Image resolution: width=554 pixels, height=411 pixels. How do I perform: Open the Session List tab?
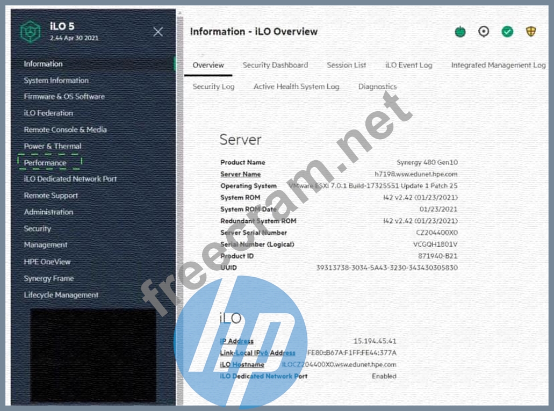(346, 65)
